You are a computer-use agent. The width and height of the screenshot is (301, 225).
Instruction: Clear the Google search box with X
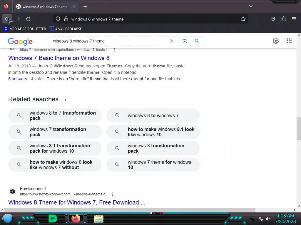click(172, 41)
